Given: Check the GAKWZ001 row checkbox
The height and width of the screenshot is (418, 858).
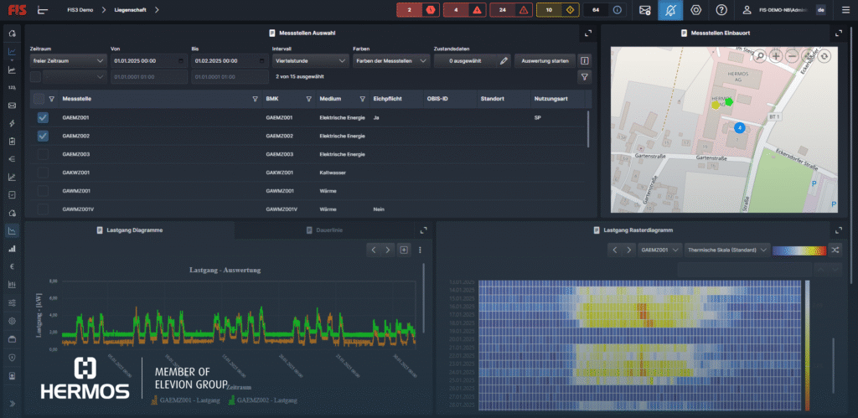Looking at the screenshot, I should pyautogui.click(x=43, y=173).
